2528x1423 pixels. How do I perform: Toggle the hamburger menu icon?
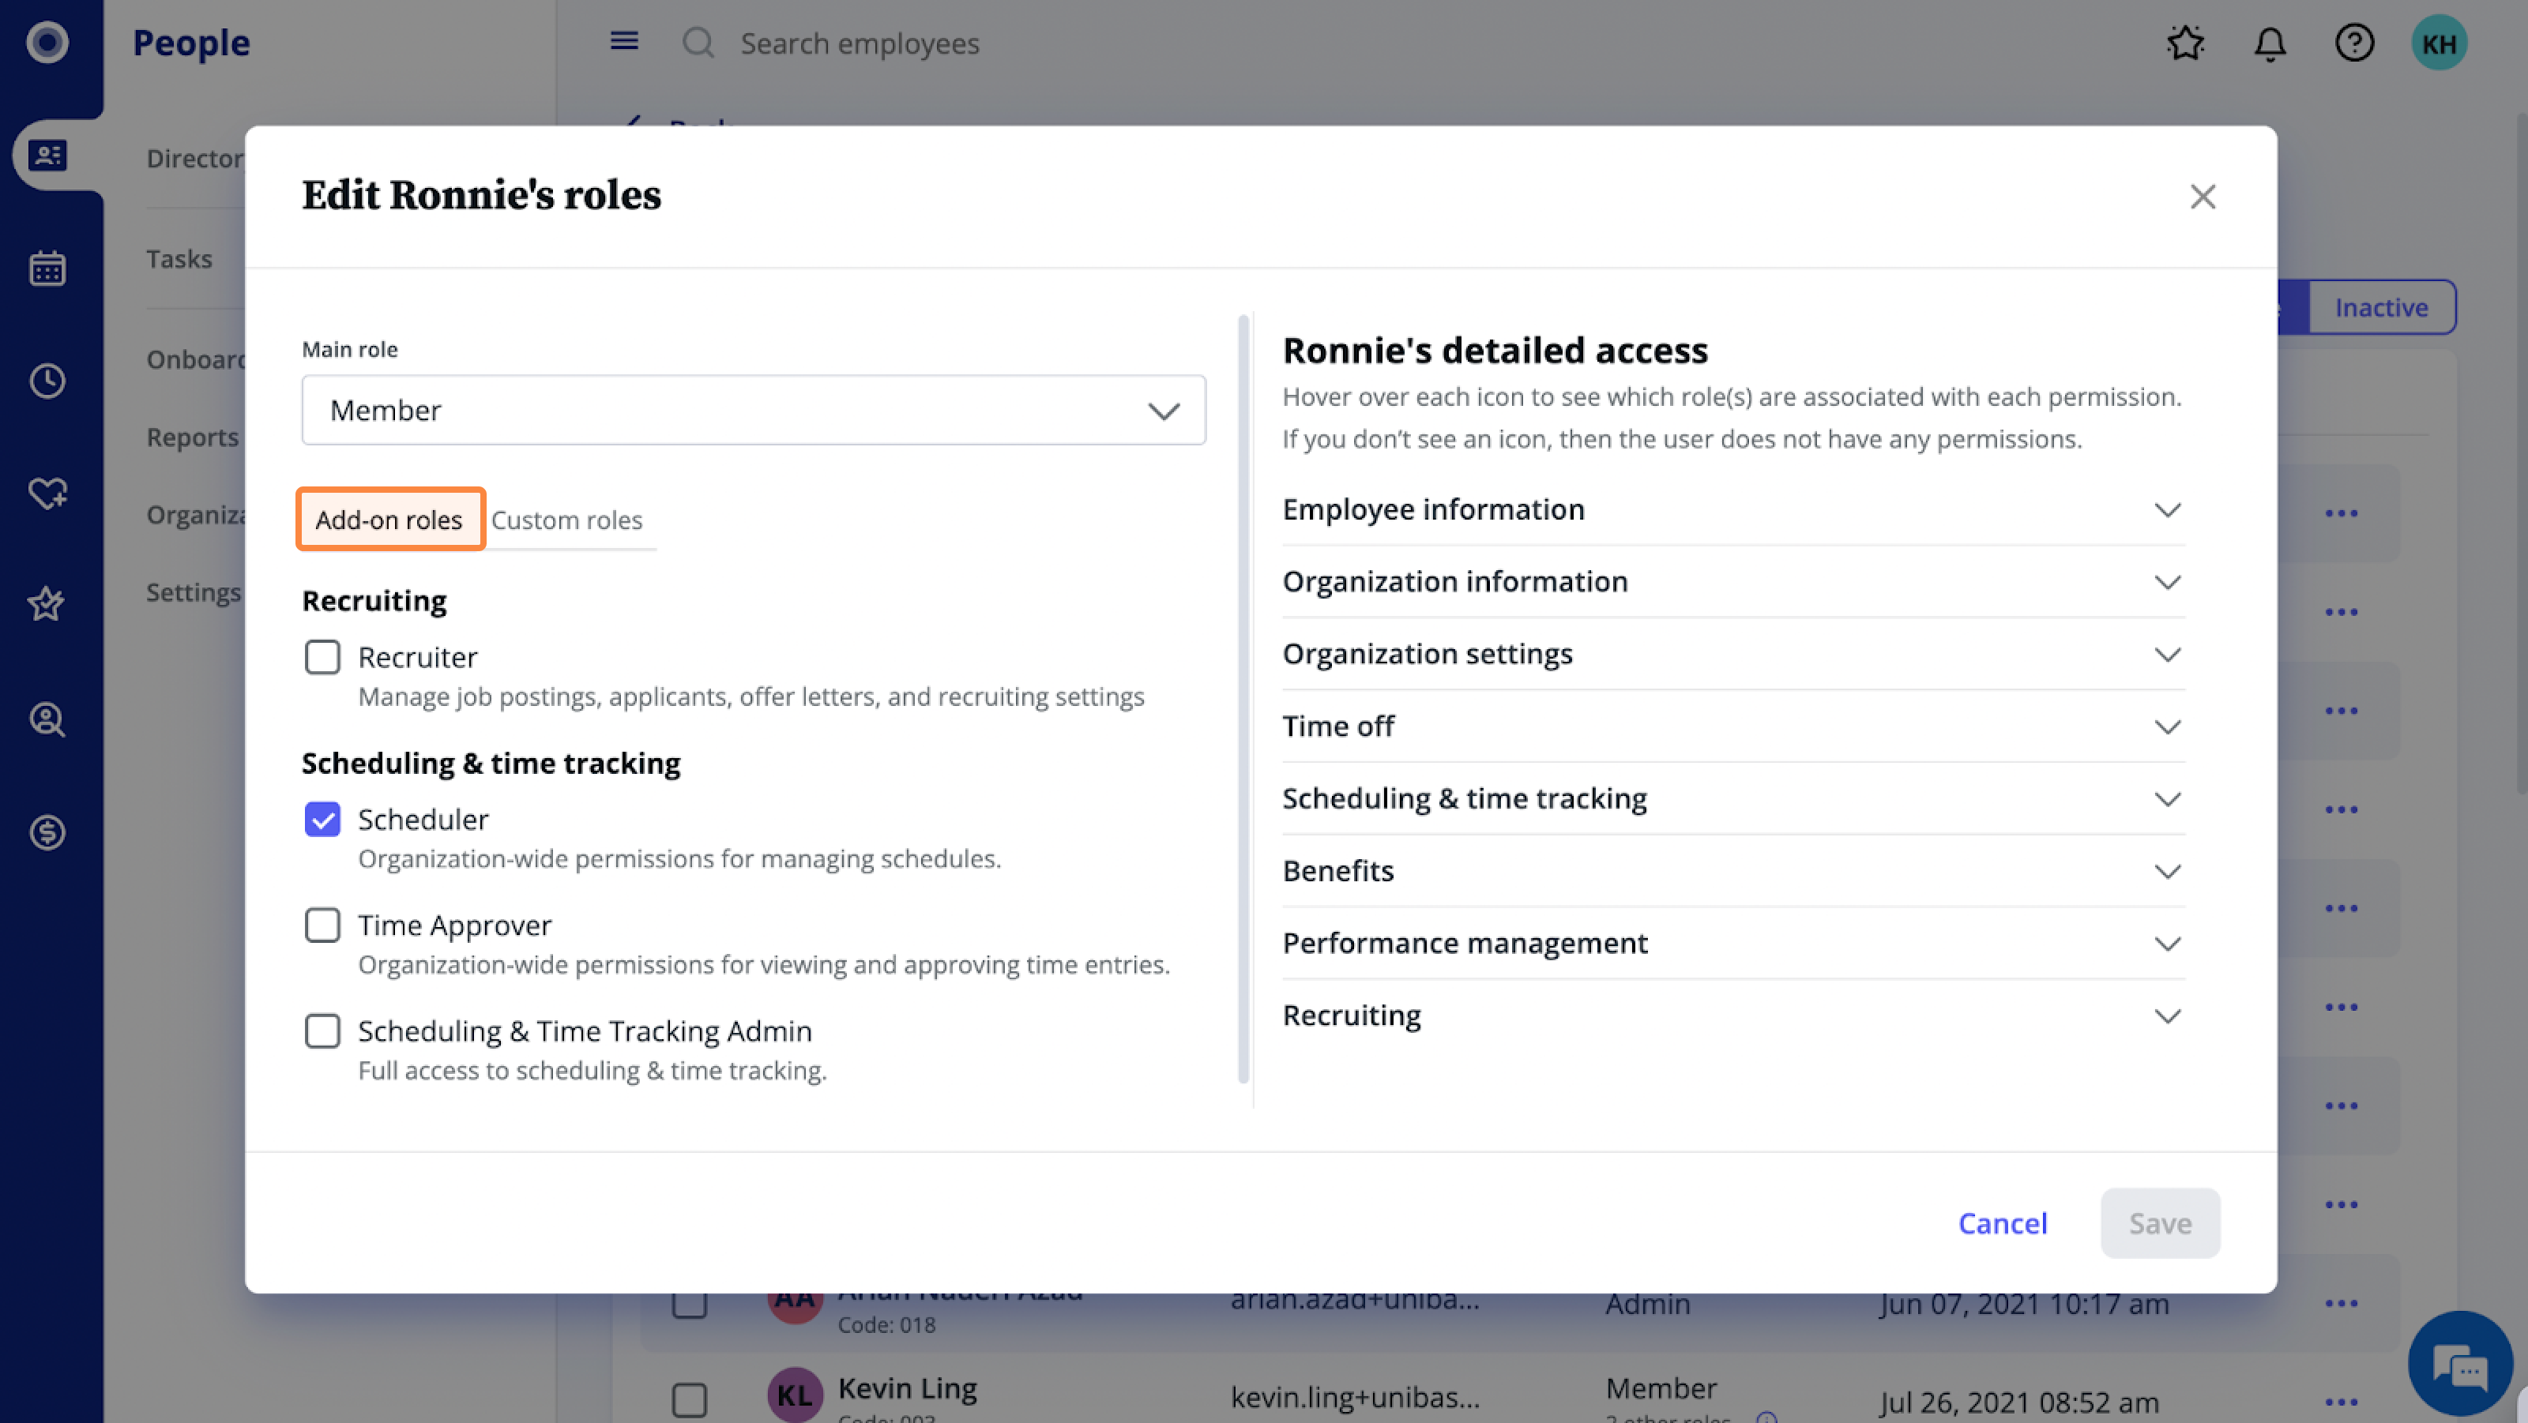[624, 41]
